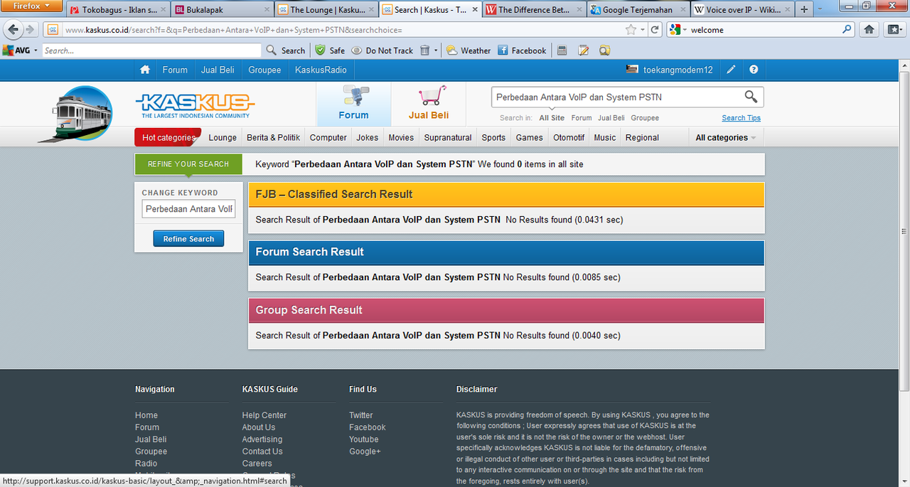Open Groupee in the top blue bar

click(x=264, y=70)
